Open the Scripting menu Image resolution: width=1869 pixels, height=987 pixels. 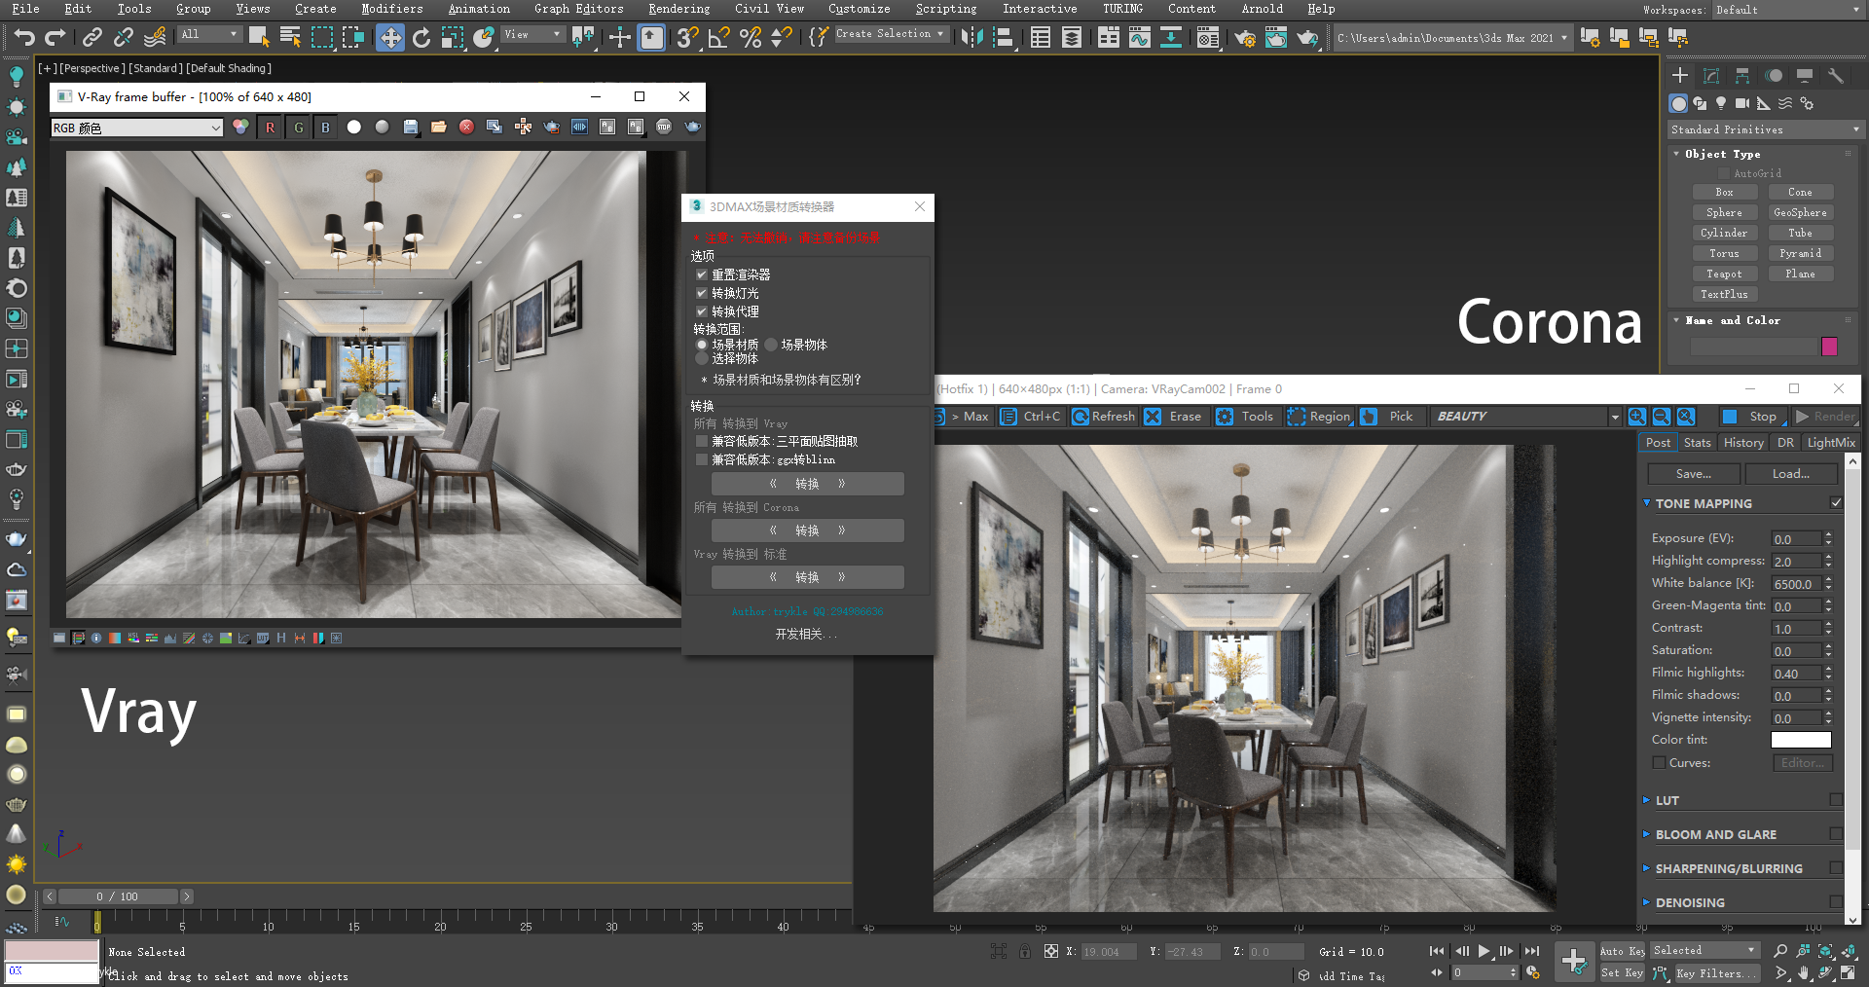945,9
